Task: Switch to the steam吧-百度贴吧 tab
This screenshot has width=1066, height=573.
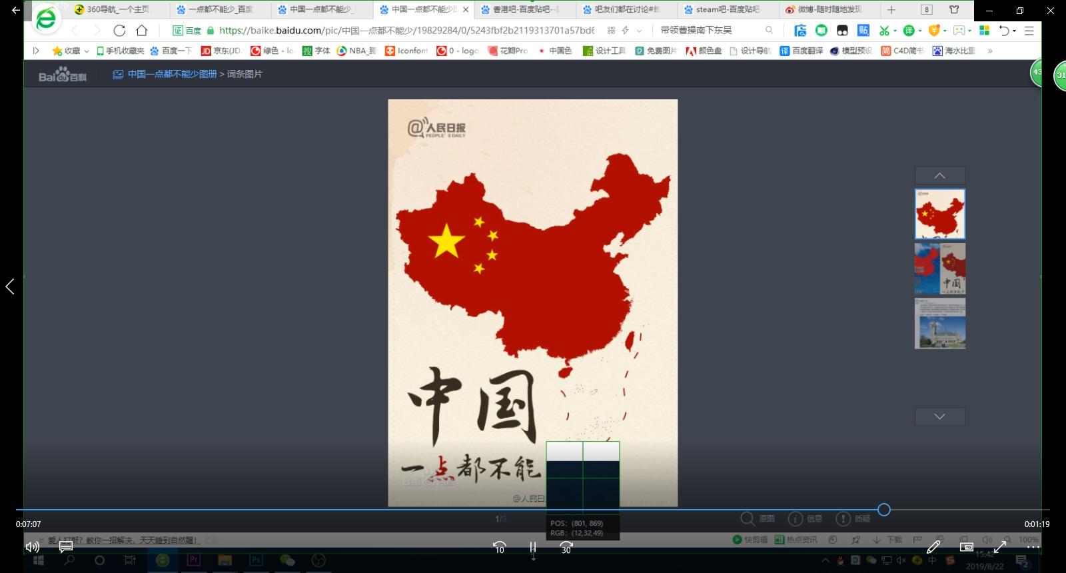Action: 728,9
